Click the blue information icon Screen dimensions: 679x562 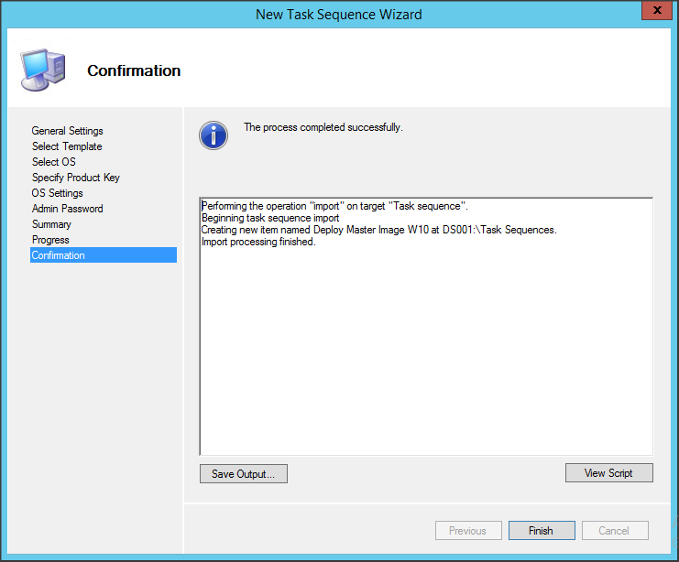pos(214,135)
